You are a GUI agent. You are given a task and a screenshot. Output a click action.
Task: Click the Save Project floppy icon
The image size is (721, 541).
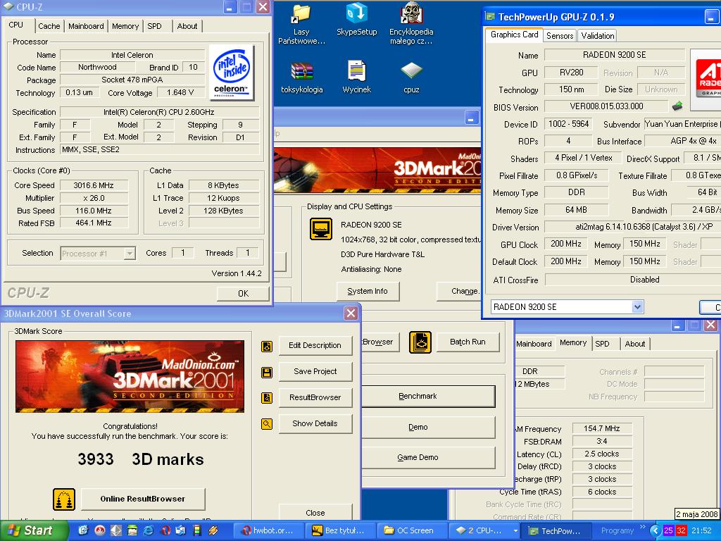[267, 372]
